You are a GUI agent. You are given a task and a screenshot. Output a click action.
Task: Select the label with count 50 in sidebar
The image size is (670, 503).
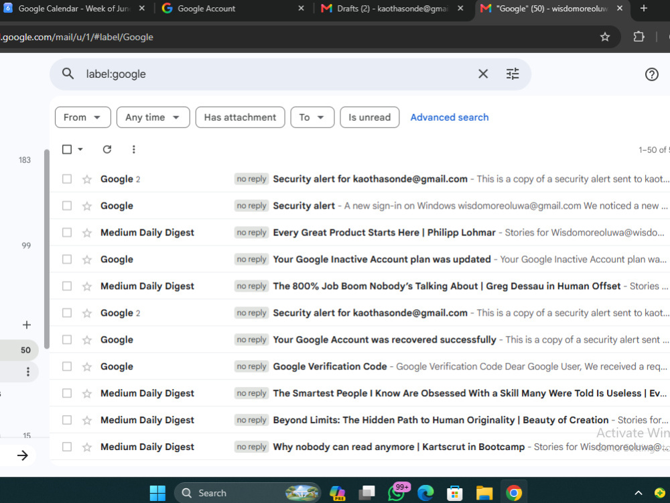[19, 350]
